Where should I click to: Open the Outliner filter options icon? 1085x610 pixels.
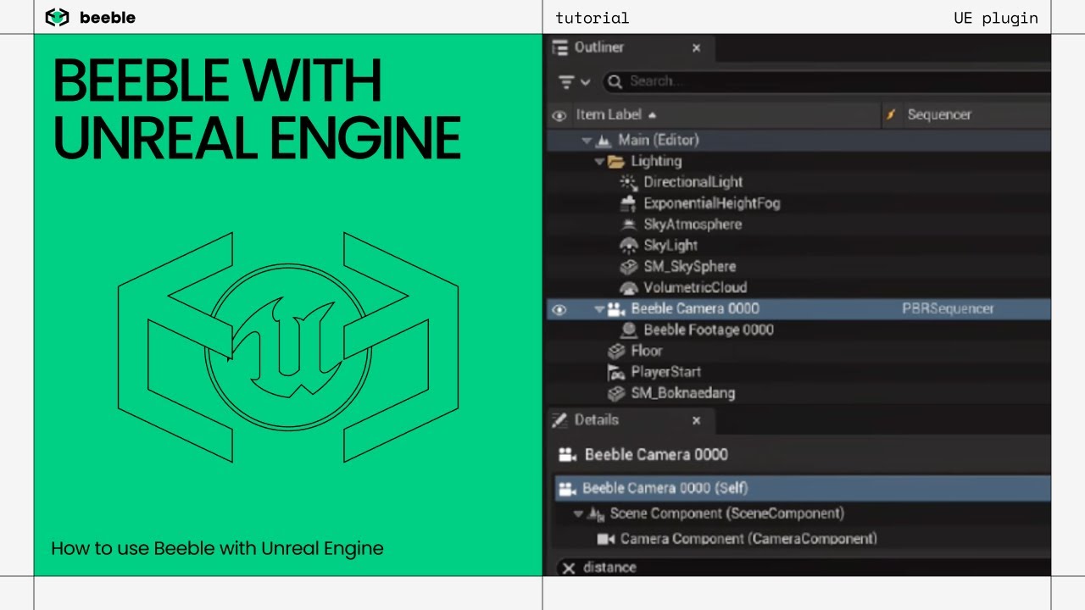coord(567,81)
